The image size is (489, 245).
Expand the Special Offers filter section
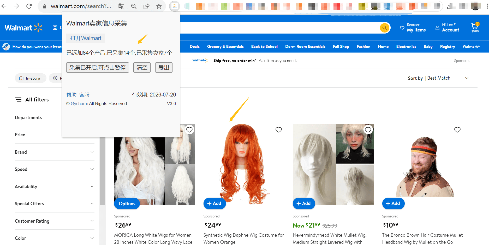pos(55,204)
